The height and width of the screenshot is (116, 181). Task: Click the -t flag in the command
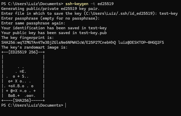[x=93, y=4]
